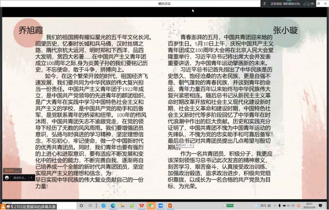Expand hidden system tray icons
Screen dimensions: 329x210
[274, 206]
